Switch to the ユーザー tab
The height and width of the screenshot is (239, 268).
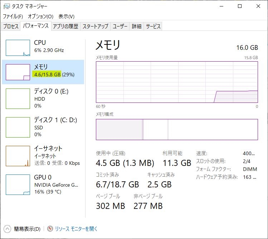pos(120,26)
